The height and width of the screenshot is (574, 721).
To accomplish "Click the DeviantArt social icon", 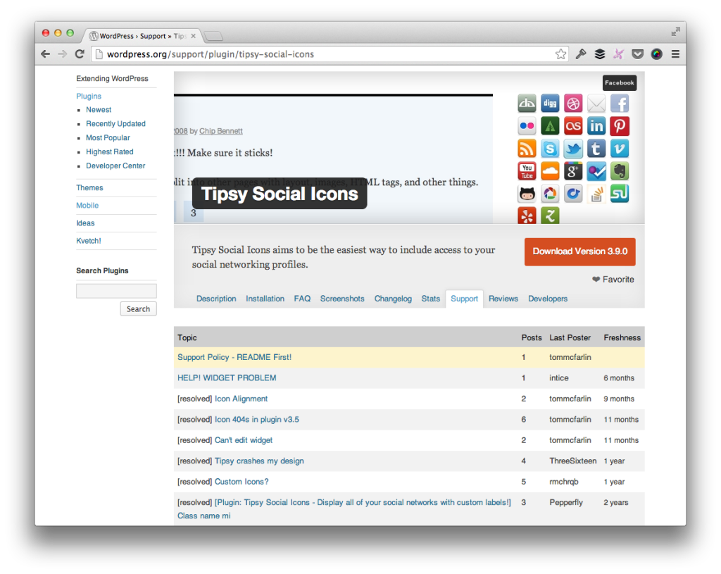I will pyautogui.click(x=527, y=104).
